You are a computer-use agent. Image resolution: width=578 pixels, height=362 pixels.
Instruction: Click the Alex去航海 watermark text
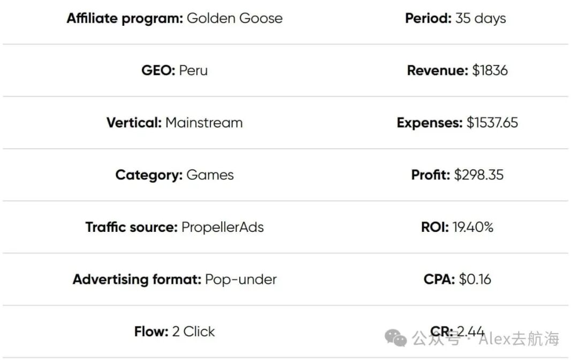point(519,338)
